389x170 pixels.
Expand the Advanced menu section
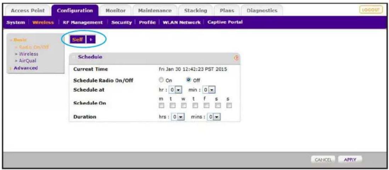click(x=24, y=68)
